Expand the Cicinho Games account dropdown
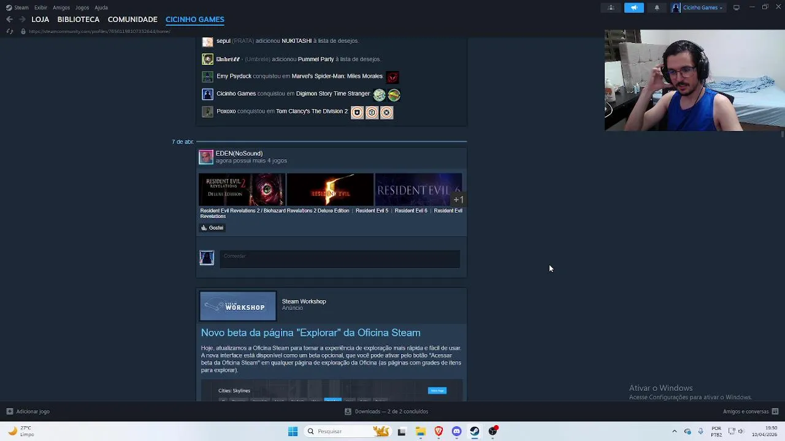This screenshot has width=785, height=441. (x=697, y=7)
